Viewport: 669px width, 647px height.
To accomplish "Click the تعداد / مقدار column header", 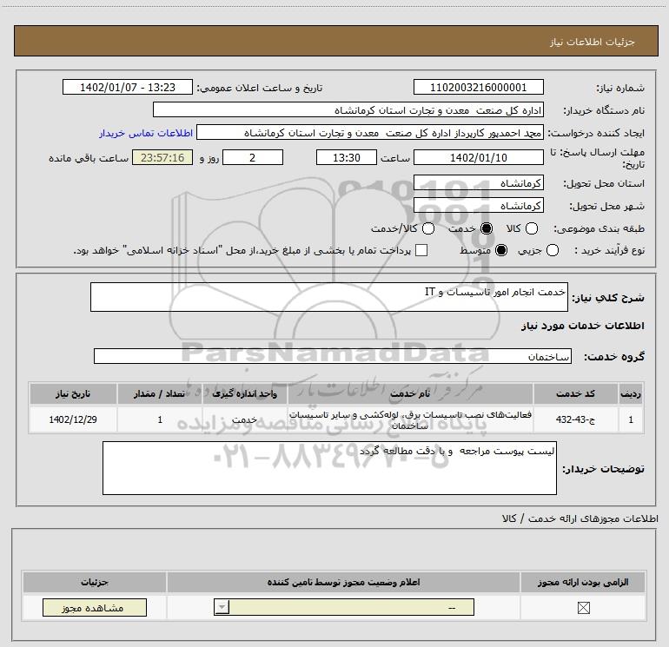I will pyautogui.click(x=160, y=393).
